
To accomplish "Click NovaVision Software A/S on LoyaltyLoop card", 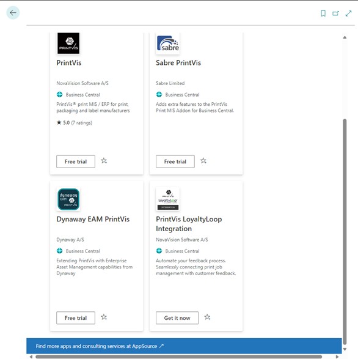I will pyautogui.click(x=182, y=240).
